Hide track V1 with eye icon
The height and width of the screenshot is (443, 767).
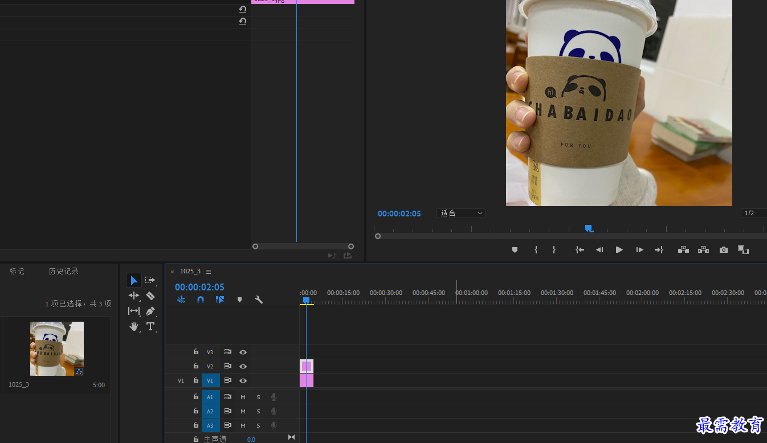[243, 380]
